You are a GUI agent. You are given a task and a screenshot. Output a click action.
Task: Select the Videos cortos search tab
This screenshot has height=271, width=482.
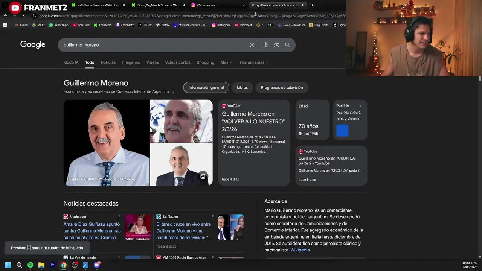178,62
